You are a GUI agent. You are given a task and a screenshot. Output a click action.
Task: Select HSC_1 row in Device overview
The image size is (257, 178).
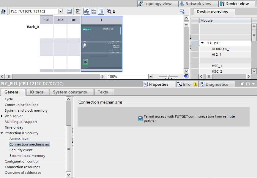(217, 66)
